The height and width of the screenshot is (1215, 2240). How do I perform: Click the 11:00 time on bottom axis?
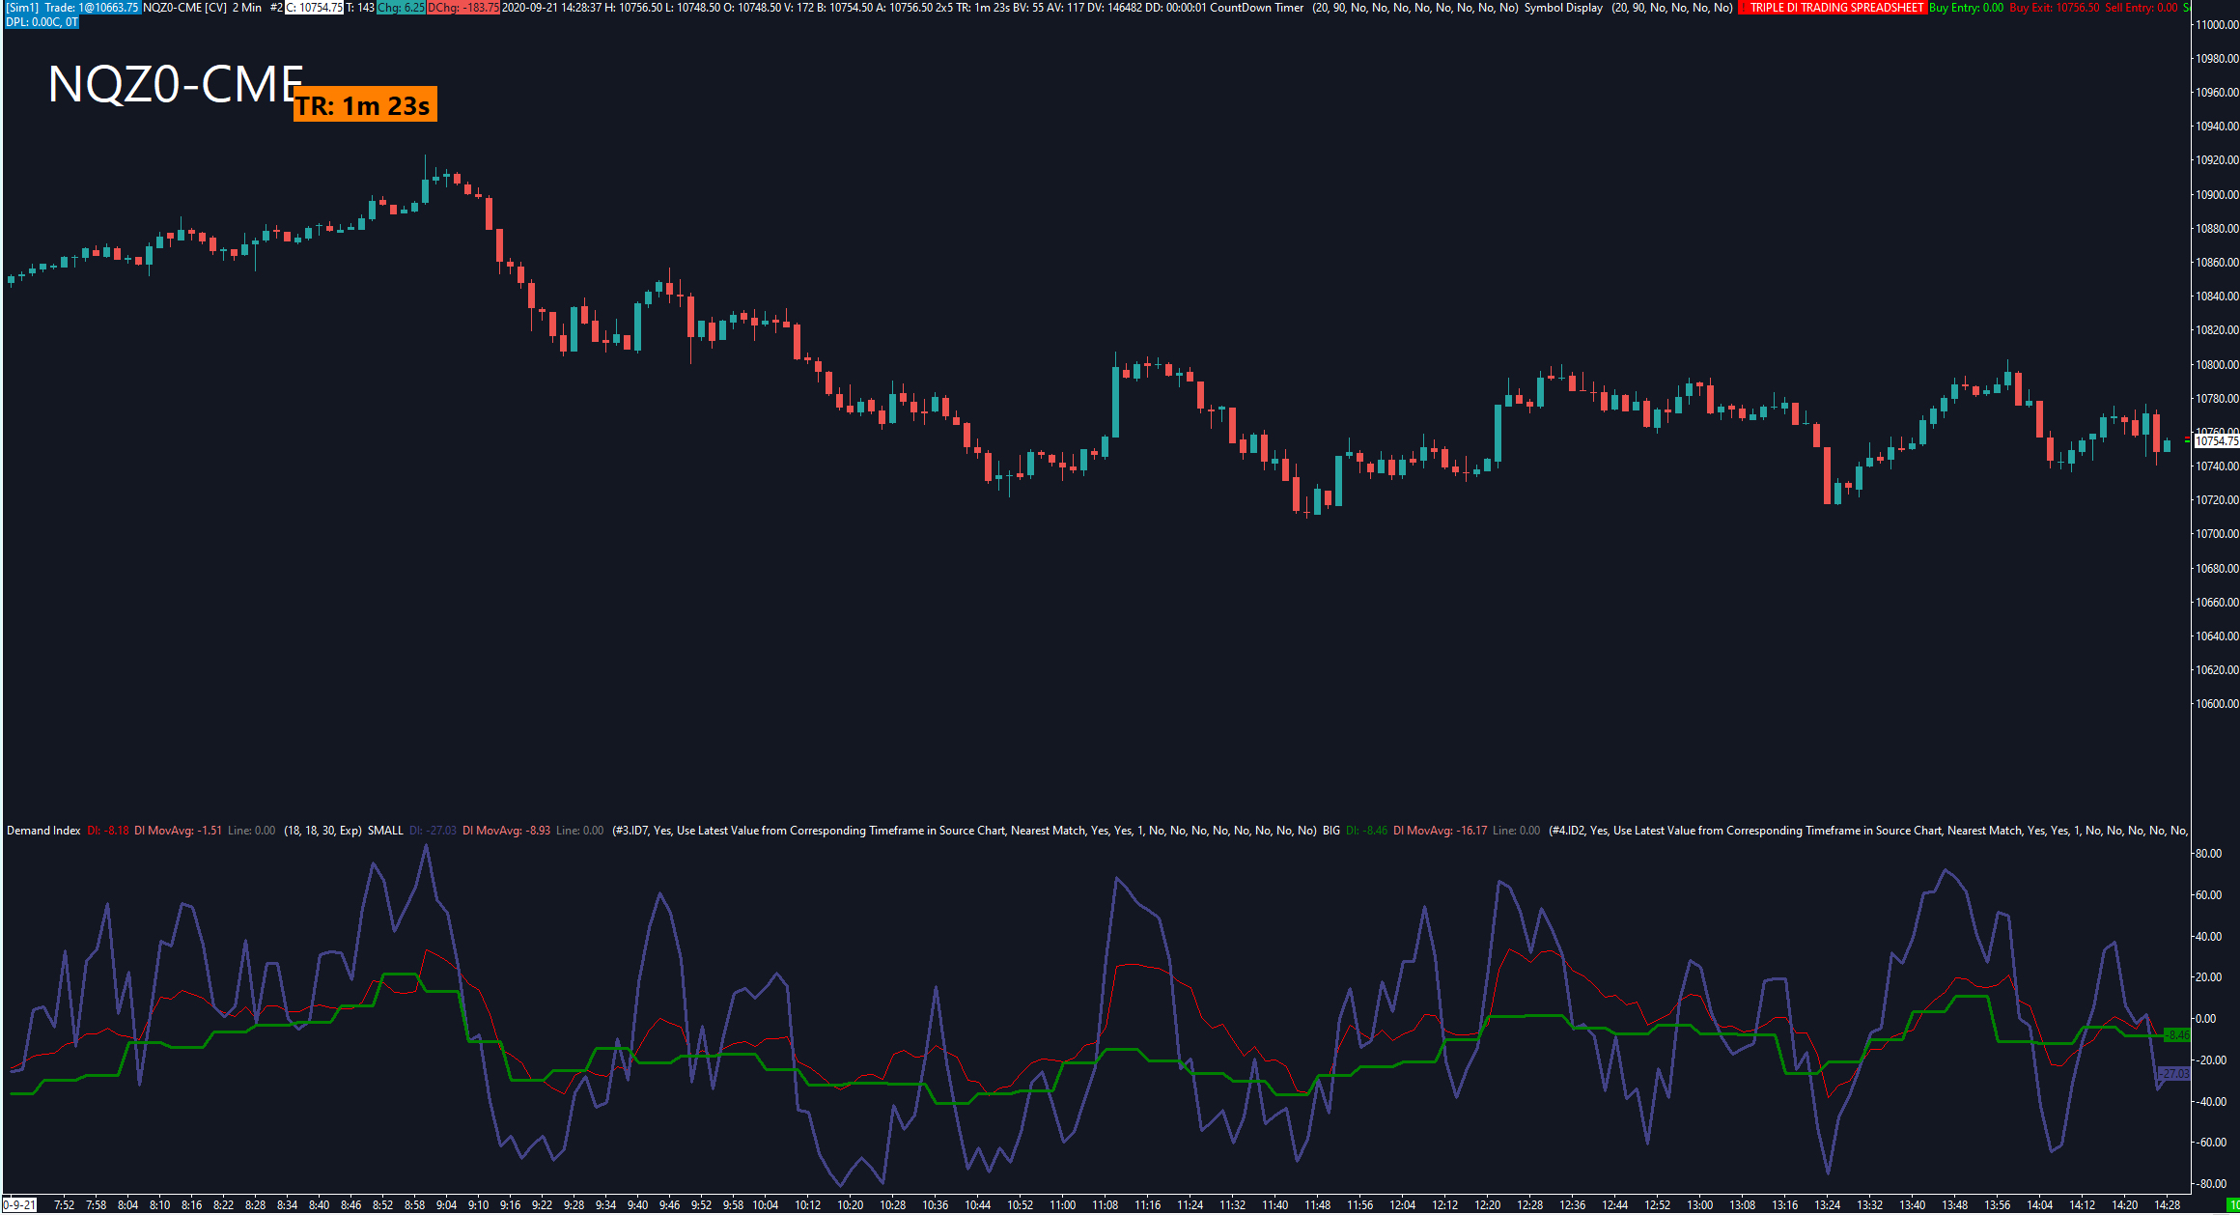pyautogui.click(x=1062, y=1204)
